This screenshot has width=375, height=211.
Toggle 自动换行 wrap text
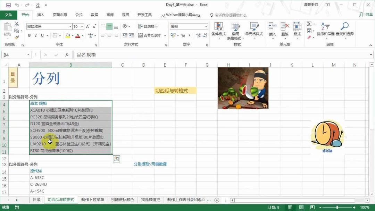click(x=149, y=26)
